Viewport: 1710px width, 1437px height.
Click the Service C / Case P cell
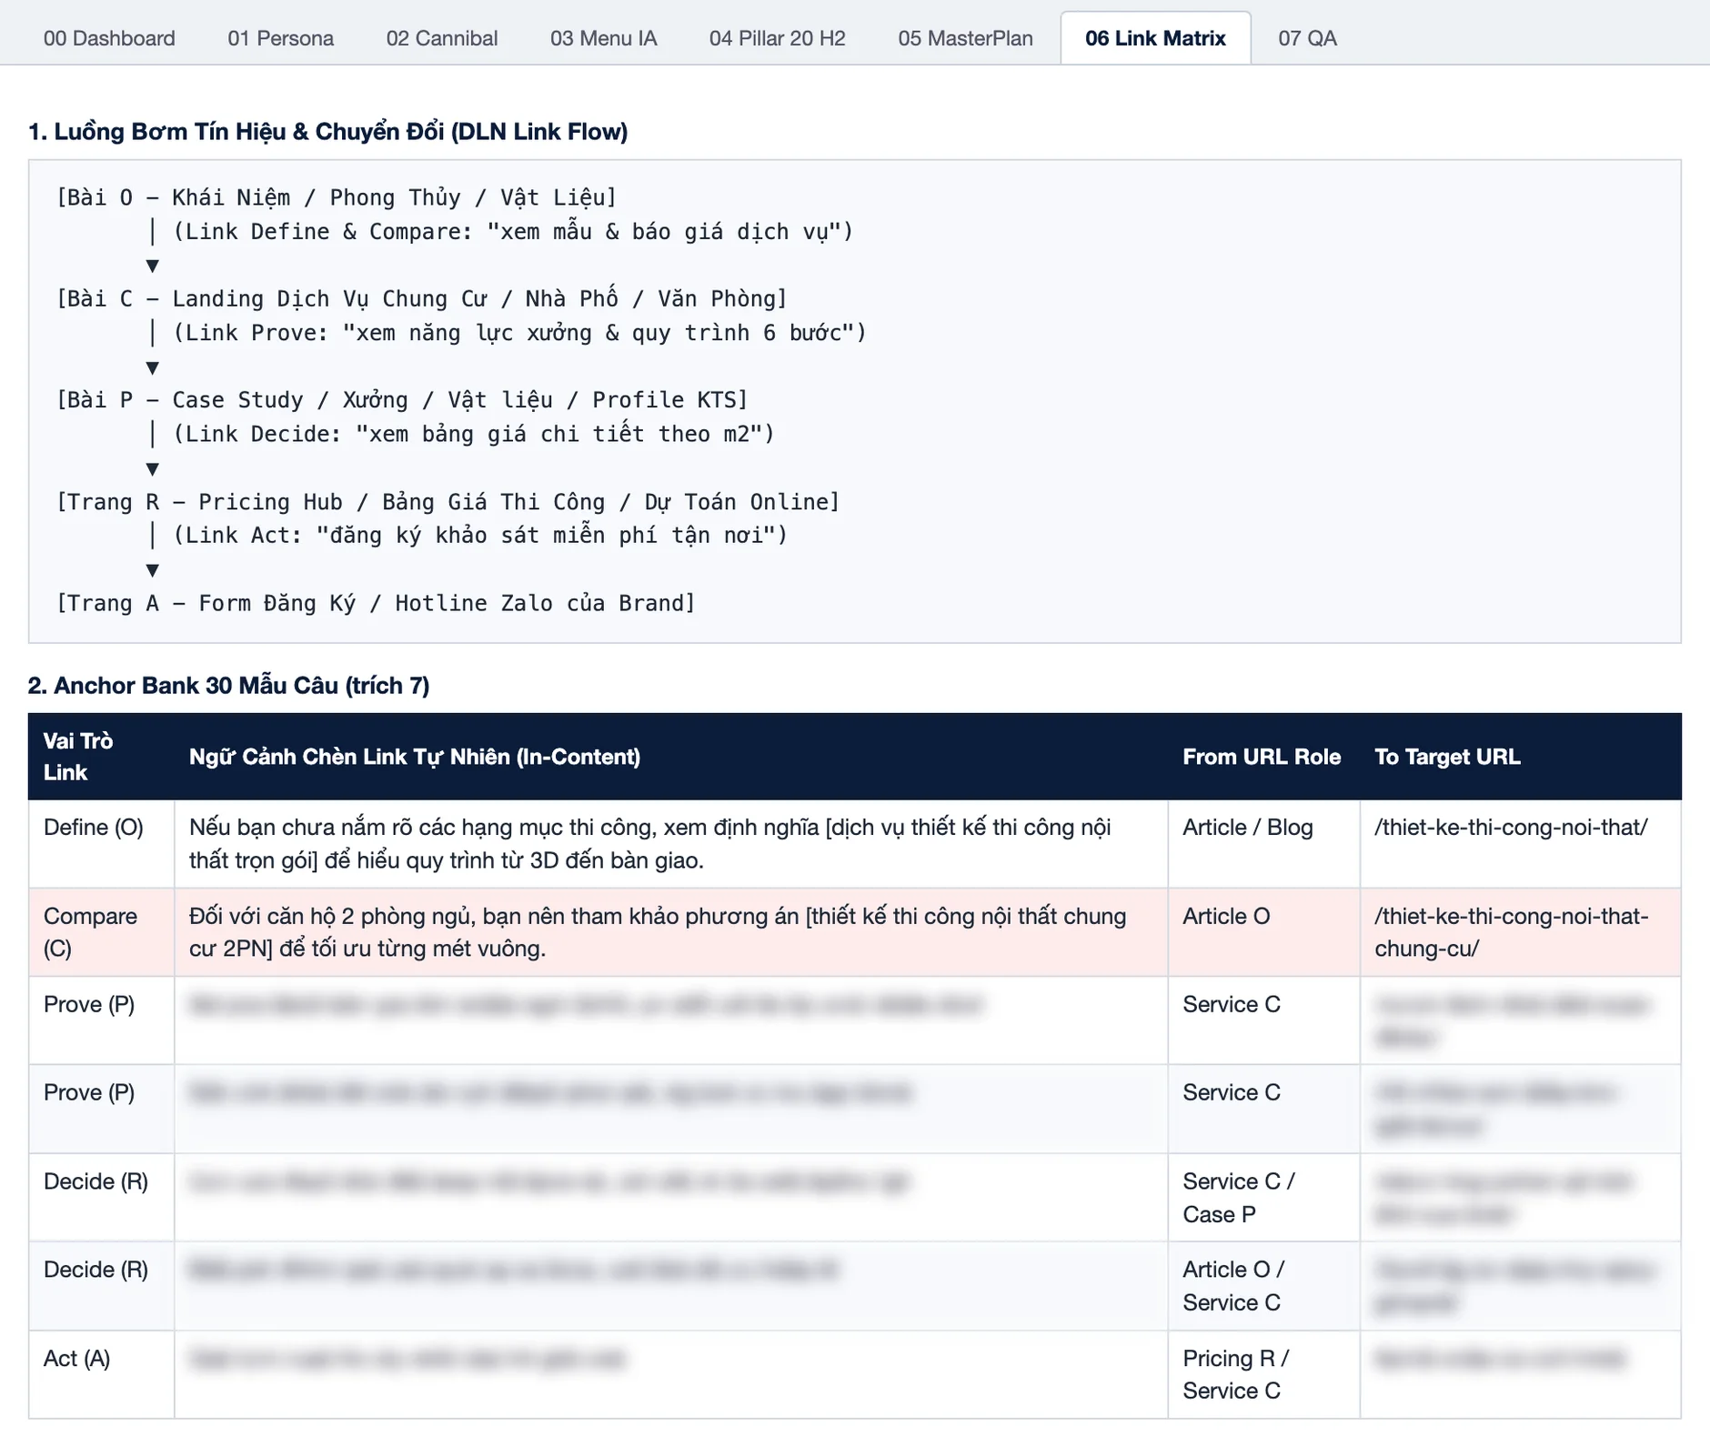[1263, 1198]
